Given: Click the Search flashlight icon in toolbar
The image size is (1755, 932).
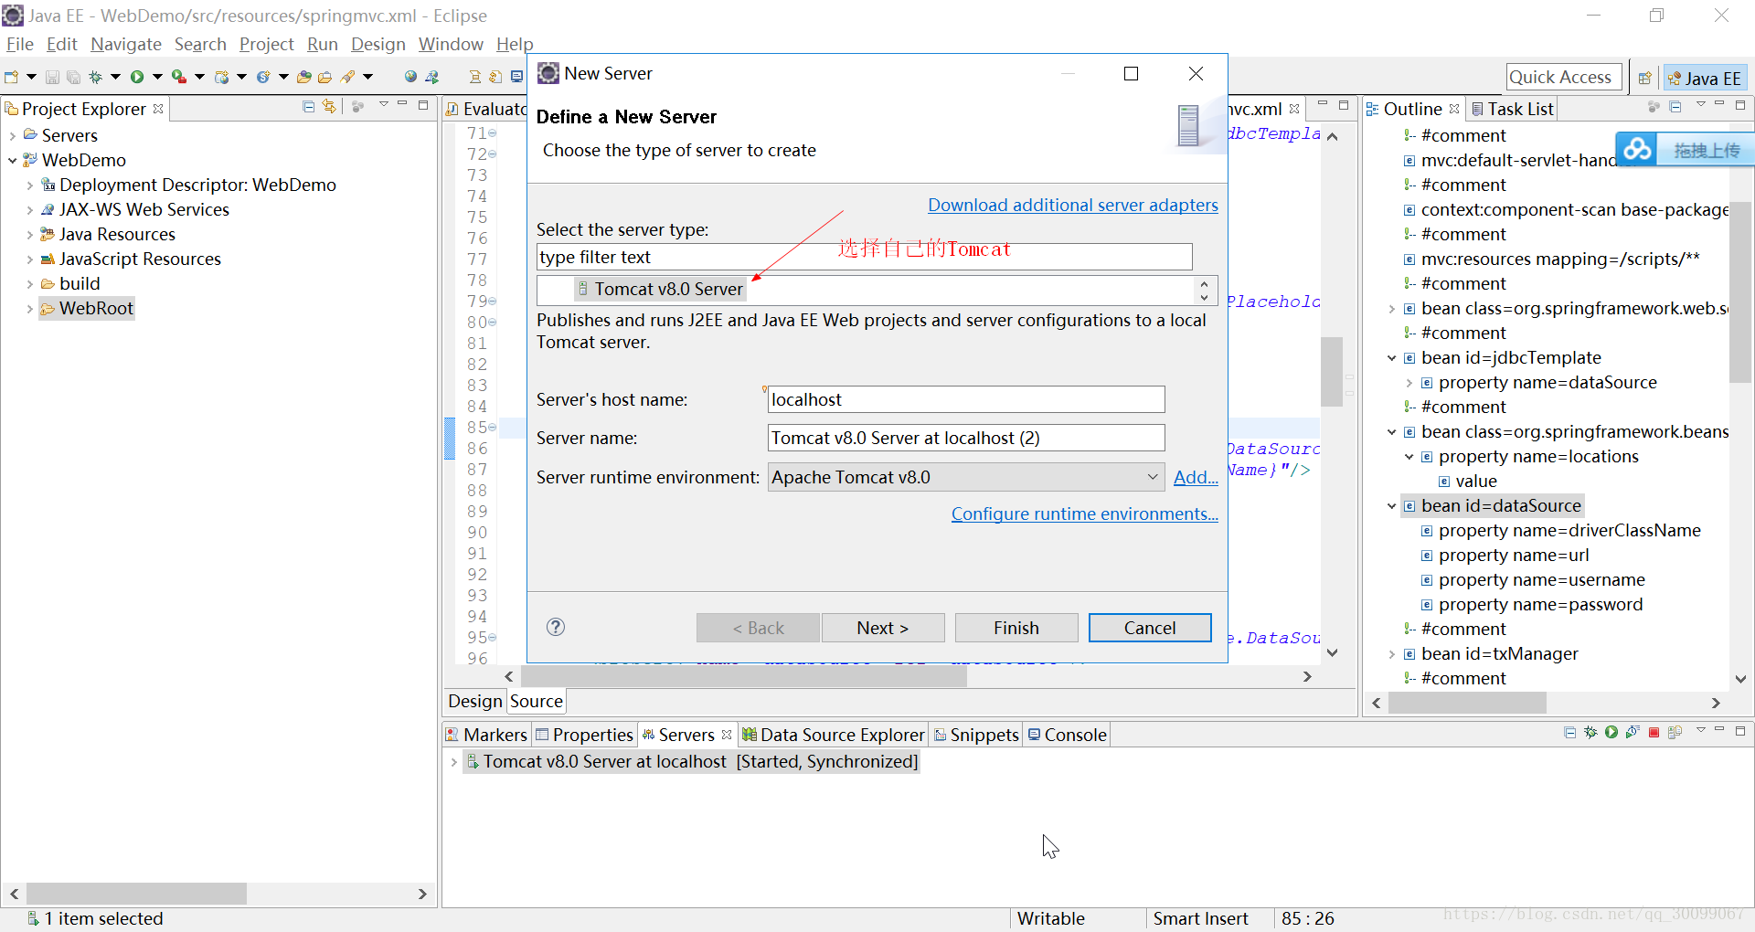Looking at the screenshot, I should [347, 77].
